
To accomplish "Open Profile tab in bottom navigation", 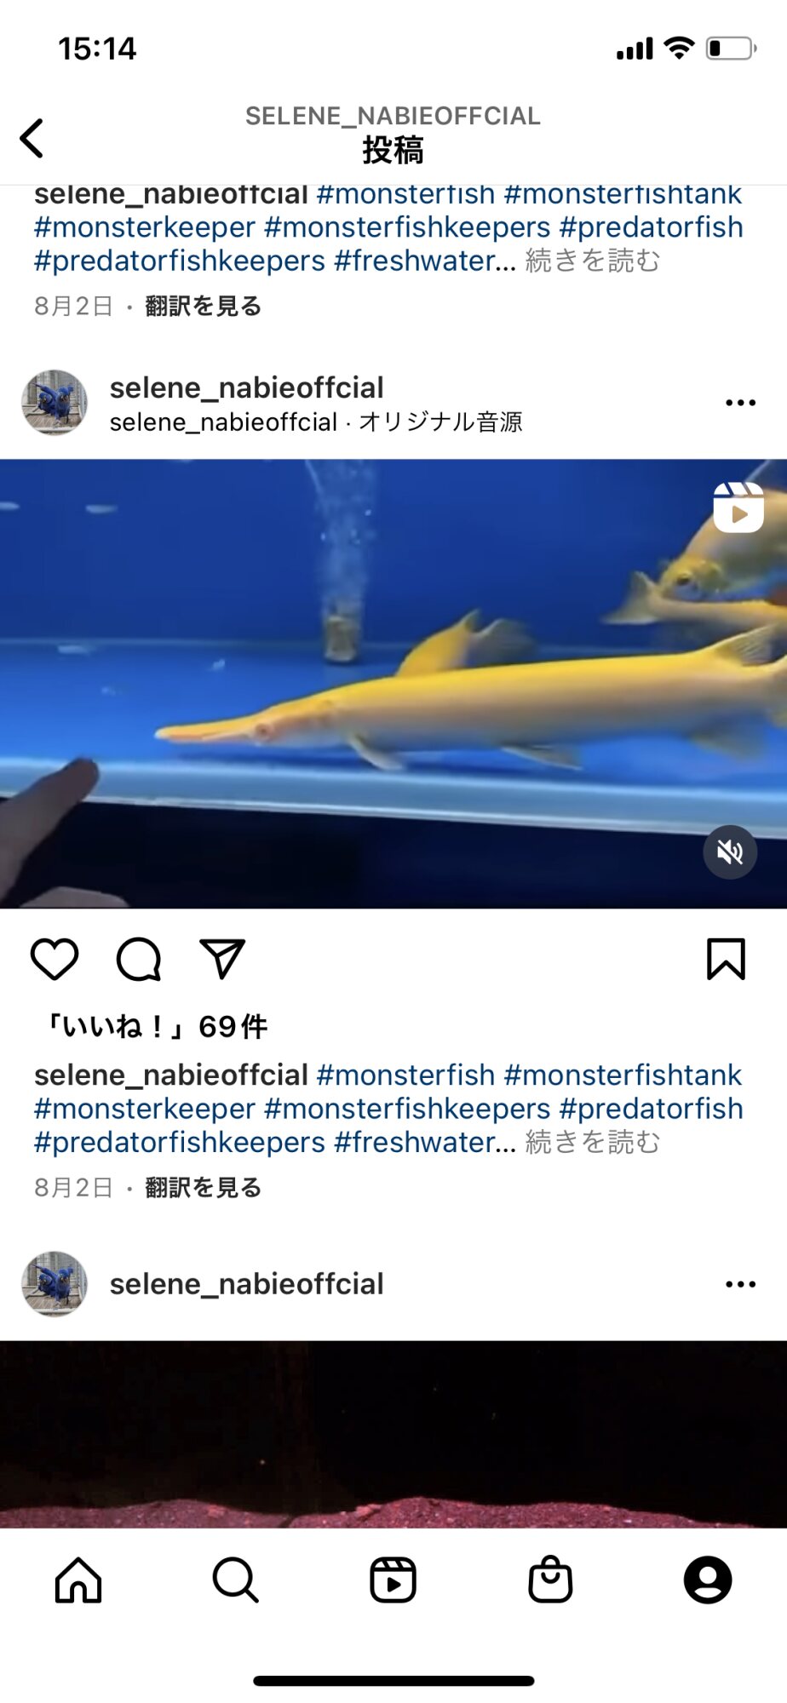I will (x=708, y=1580).
